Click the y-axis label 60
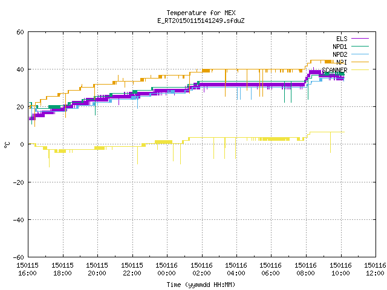The height and width of the screenshot is (290, 387). click(x=20, y=32)
